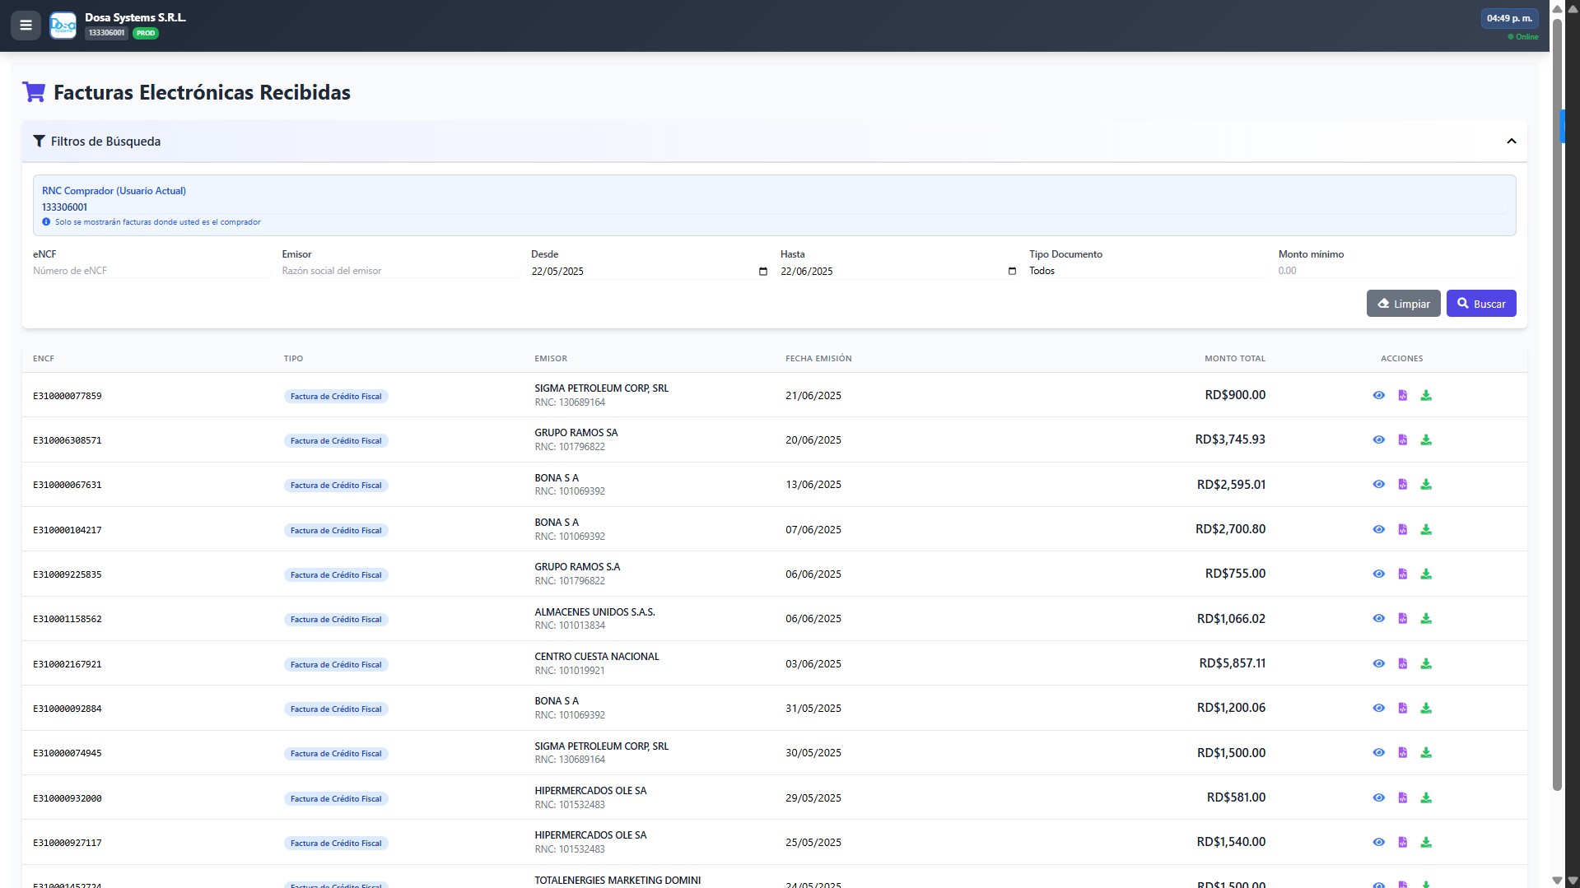Open document icon for invoice E310000927117
The height and width of the screenshot is (888, 1580).
pos(1402,843)
